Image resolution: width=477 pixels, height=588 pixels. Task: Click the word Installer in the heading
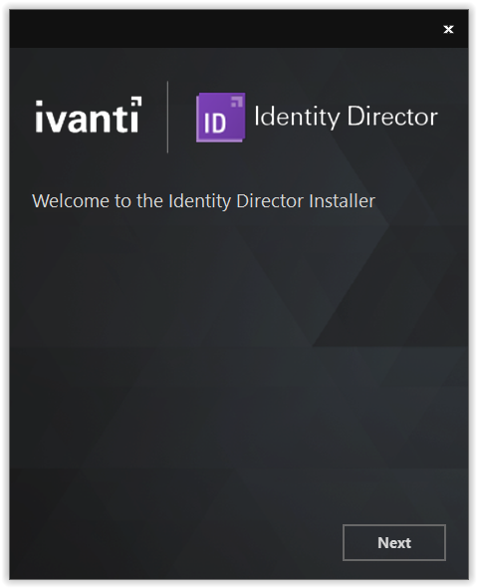(342, 201)
